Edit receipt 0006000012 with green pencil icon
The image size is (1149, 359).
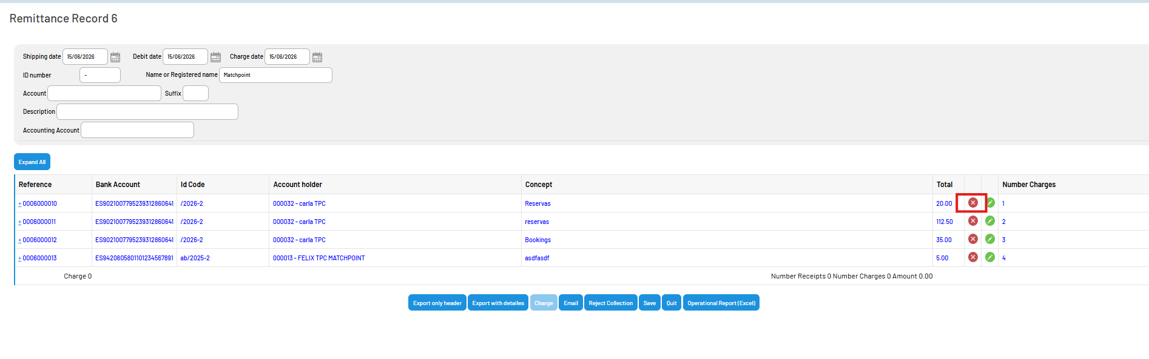point(990,239)
